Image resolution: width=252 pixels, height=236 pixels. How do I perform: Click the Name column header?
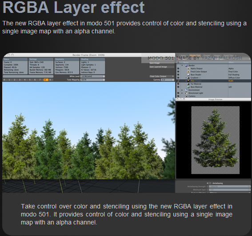[x=186, y=62]
